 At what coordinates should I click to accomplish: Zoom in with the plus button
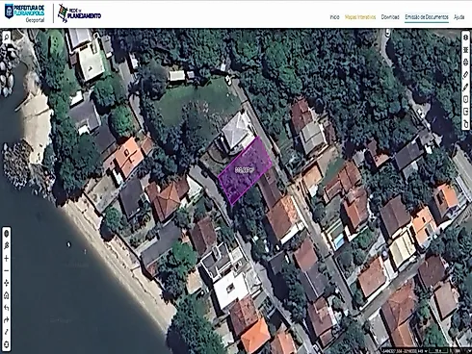6,259
